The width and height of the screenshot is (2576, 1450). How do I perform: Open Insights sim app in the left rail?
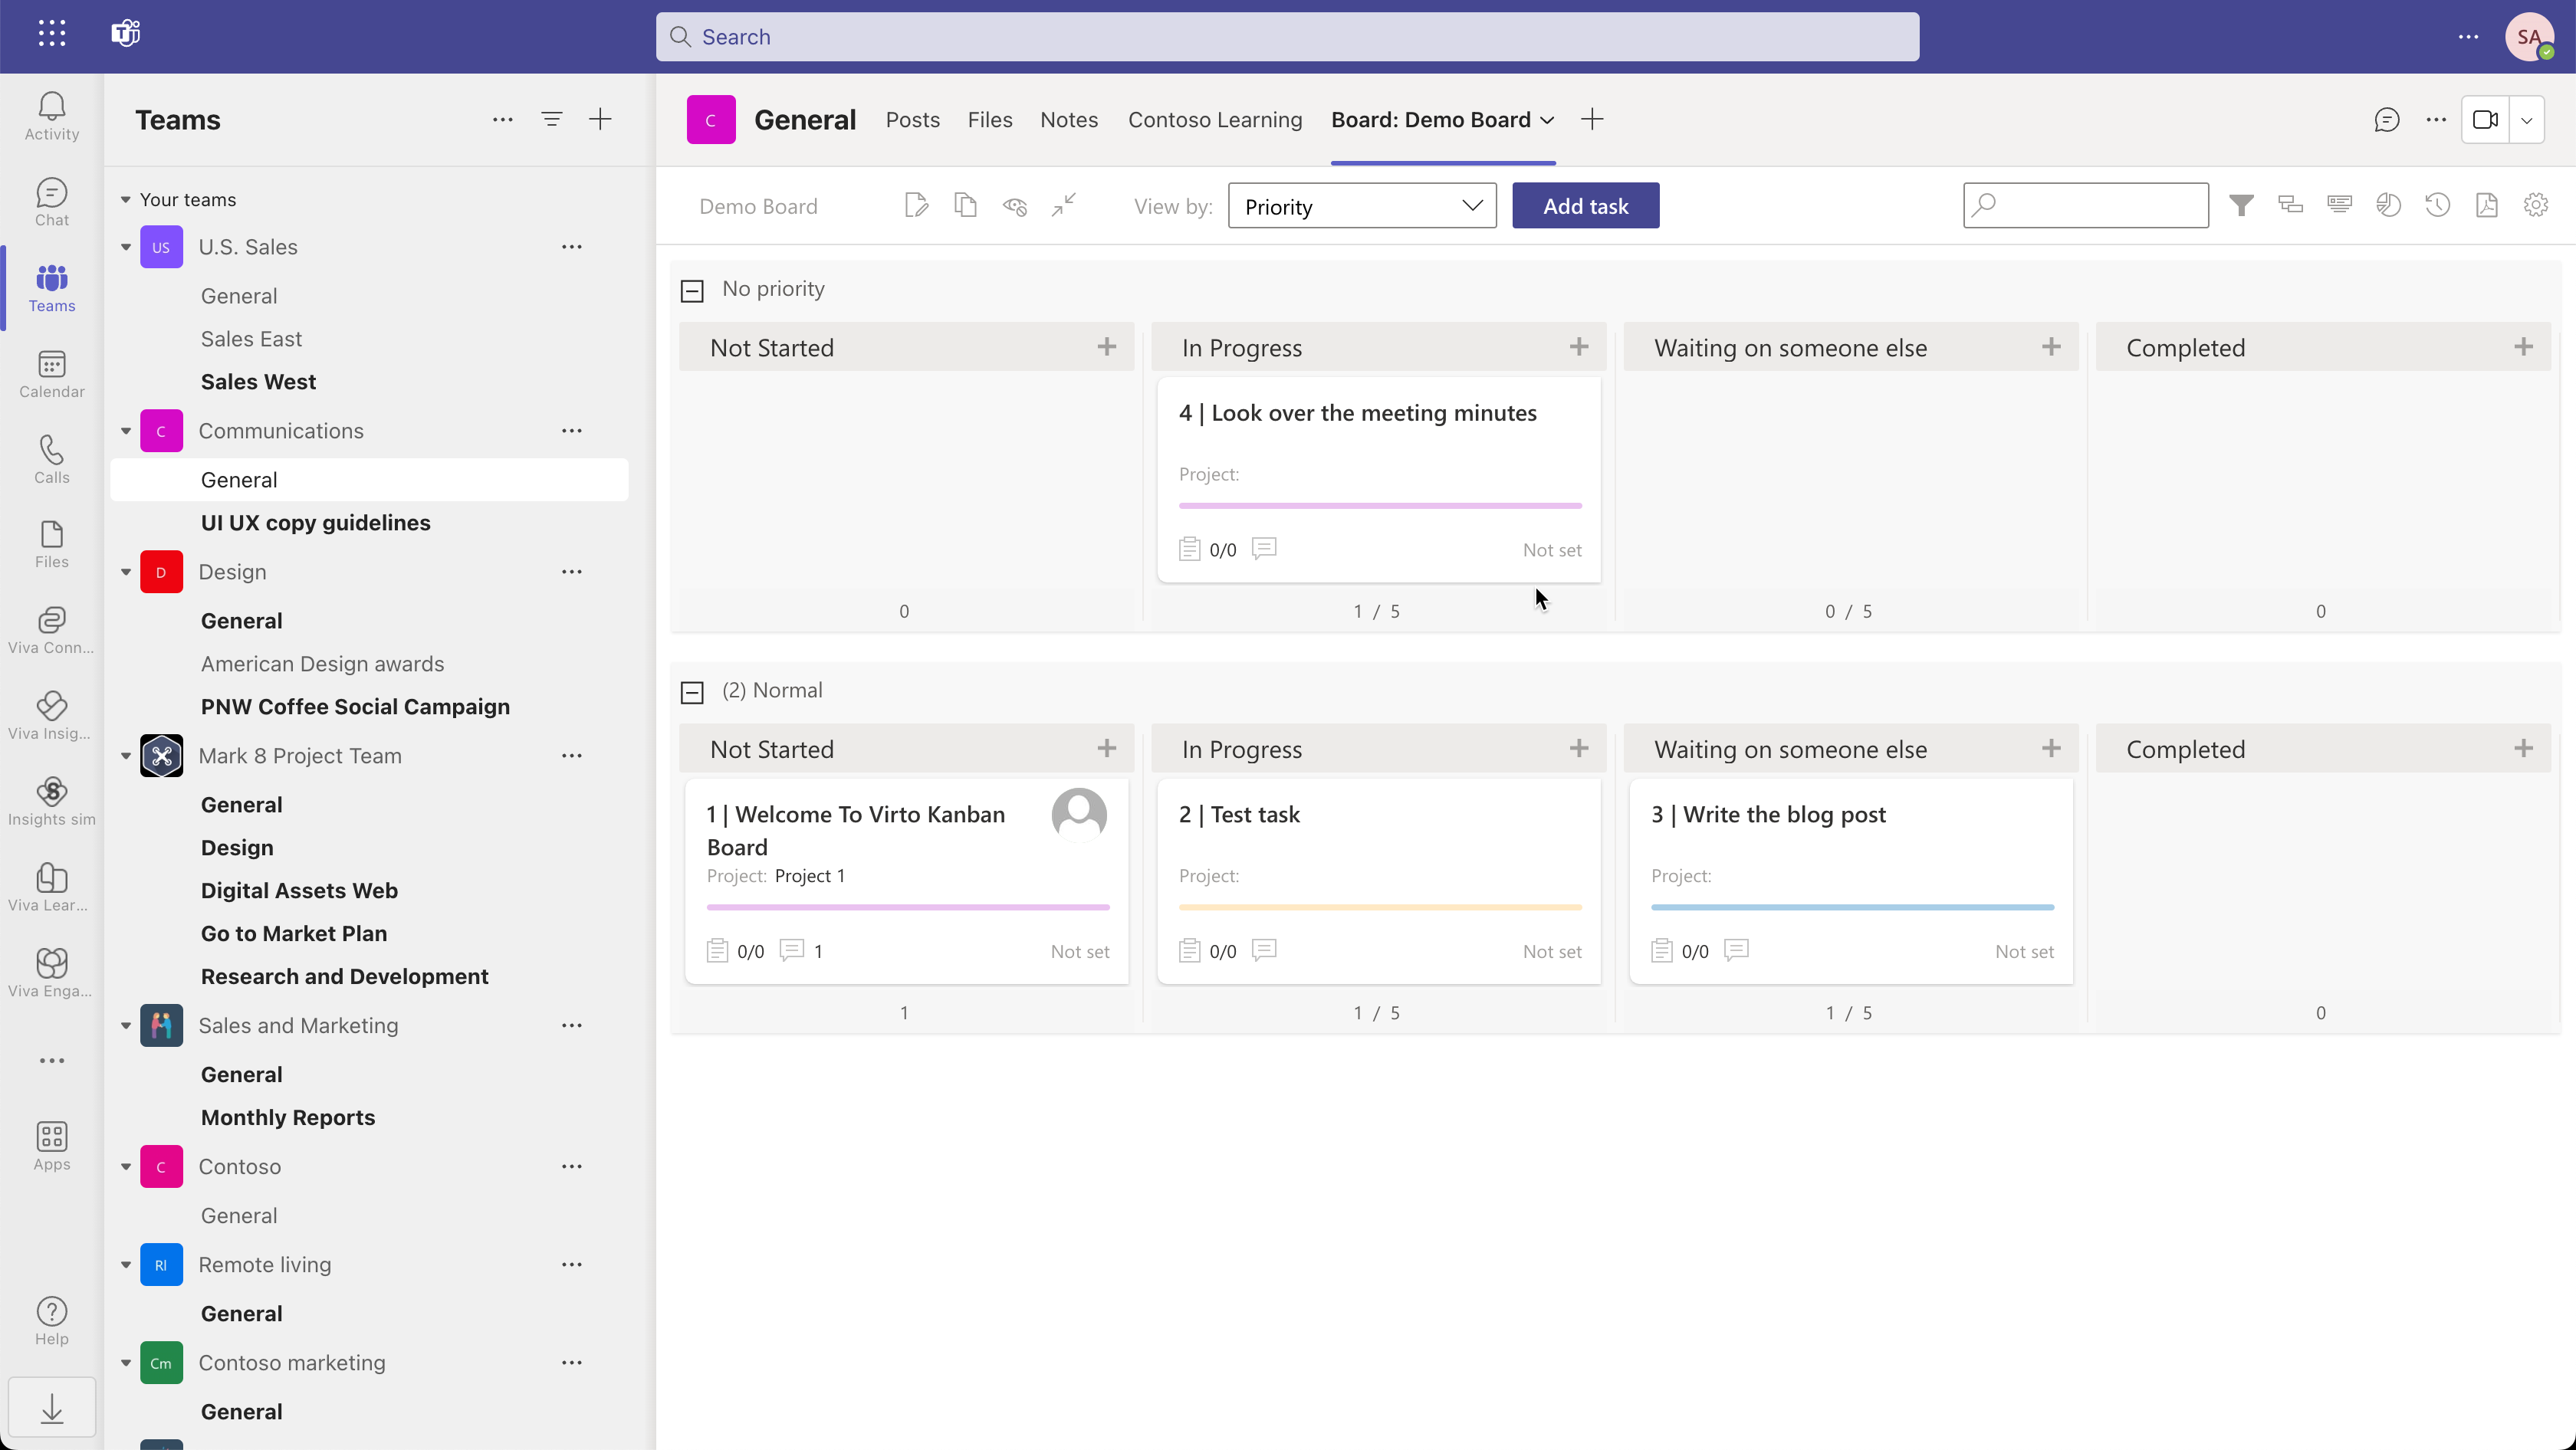51,802
